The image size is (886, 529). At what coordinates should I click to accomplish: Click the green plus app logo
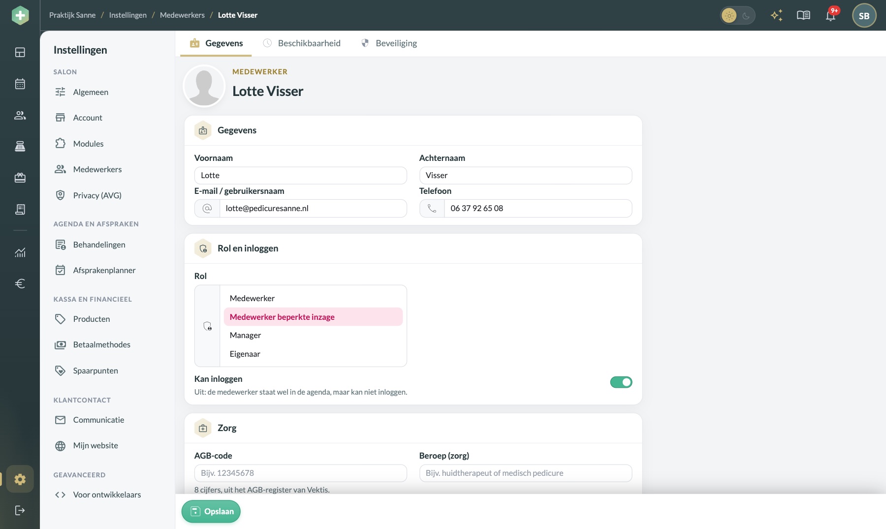20,15
